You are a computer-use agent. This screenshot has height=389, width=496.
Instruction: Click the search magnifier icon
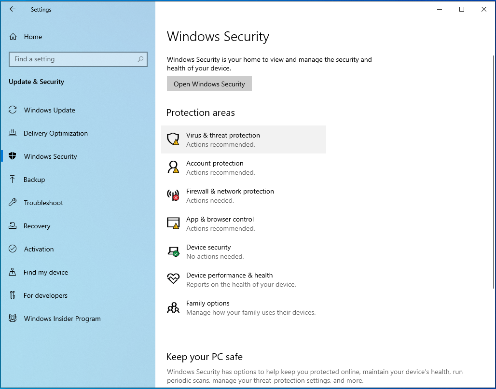[140, 59]
